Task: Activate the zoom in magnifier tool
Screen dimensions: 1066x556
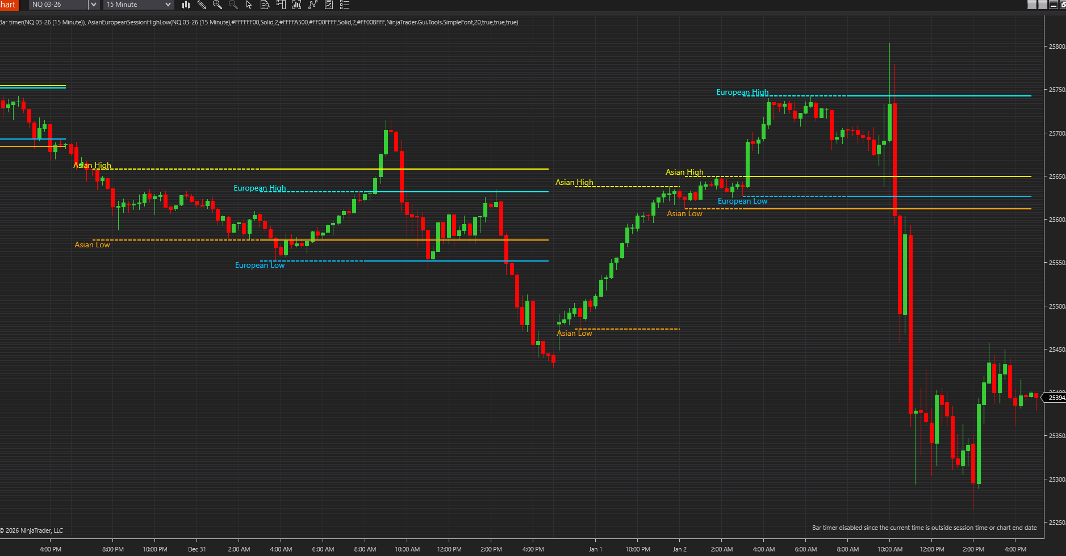Action: [216, 5]
